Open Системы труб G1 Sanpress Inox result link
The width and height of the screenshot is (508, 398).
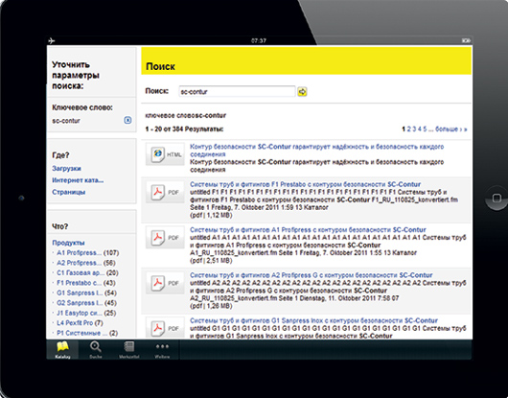click(313, 320)
